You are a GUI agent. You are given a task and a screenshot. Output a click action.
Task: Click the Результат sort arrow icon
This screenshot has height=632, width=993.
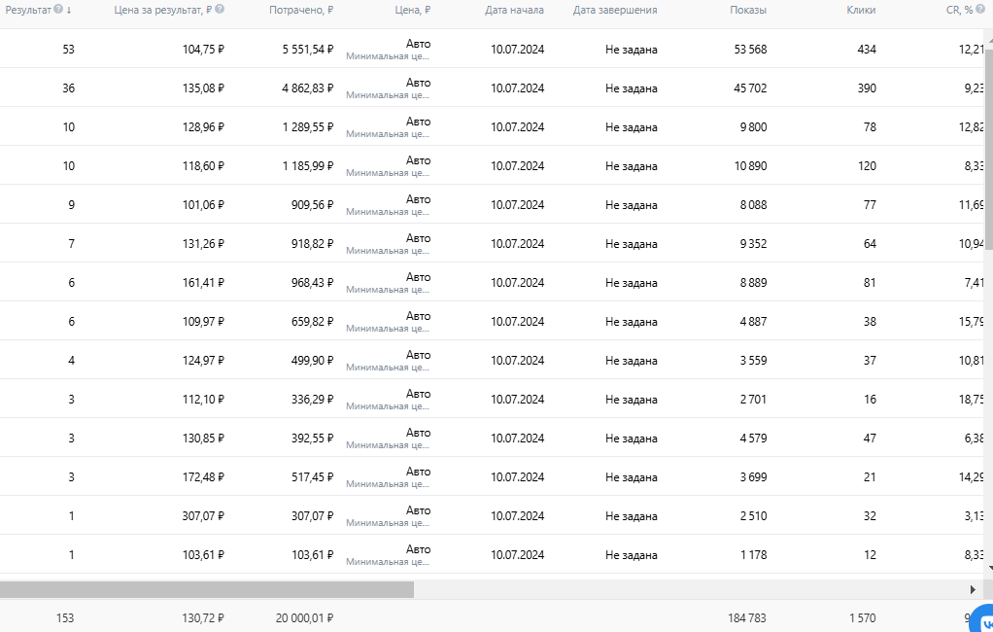[70, 10]
